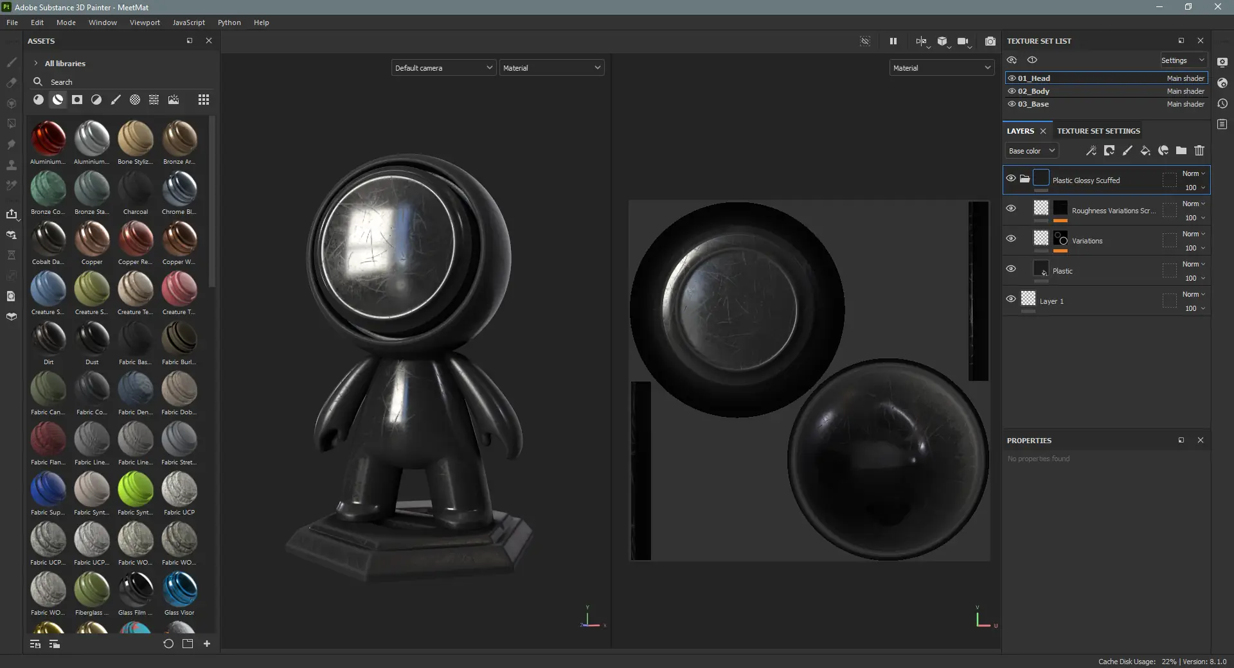Select the Projection tool
Image resolution: width=1234 pixels, height=668 pixels.
click(12, 103)
